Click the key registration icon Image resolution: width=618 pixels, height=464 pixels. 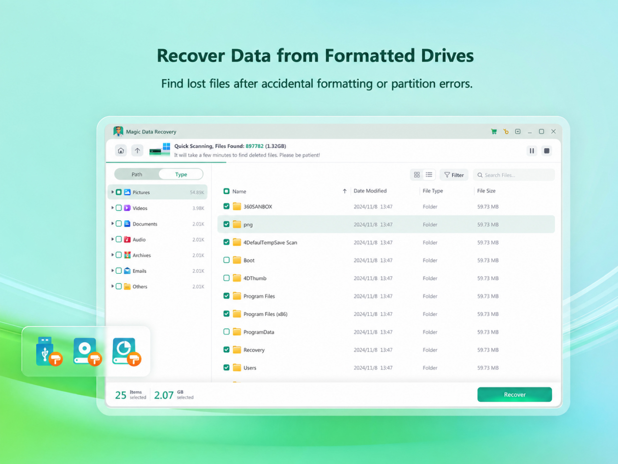[x=506, y=131]
